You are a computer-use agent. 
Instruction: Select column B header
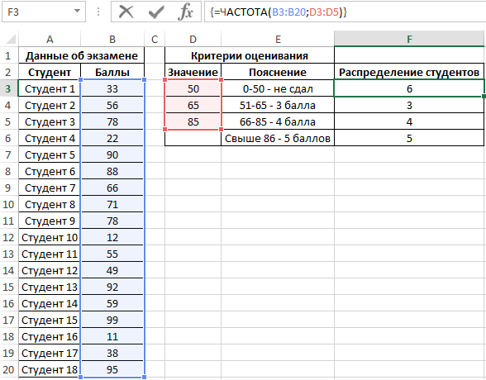coord(112,39)
